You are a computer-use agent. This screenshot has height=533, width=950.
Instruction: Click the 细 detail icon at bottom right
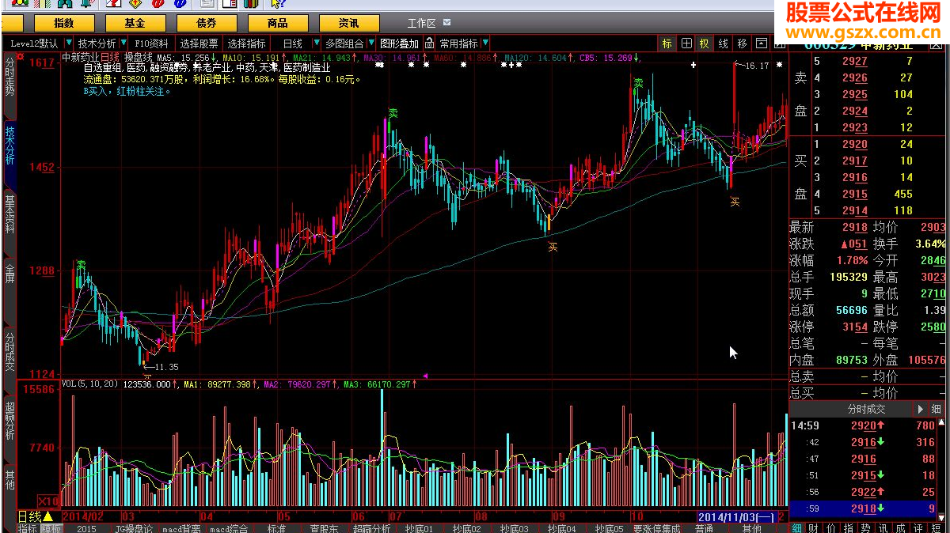tap(796, 527)
